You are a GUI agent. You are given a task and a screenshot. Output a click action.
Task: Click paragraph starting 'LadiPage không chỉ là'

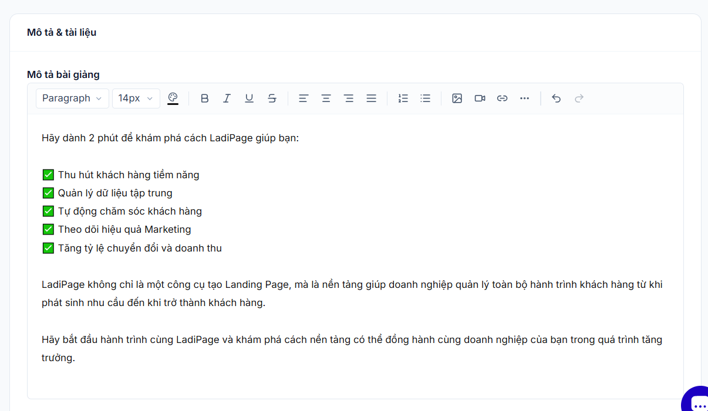click(352, 294)
